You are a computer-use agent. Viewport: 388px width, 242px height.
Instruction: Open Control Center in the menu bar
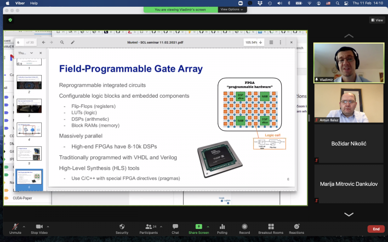pyautogui.click(x=346, y=3)
